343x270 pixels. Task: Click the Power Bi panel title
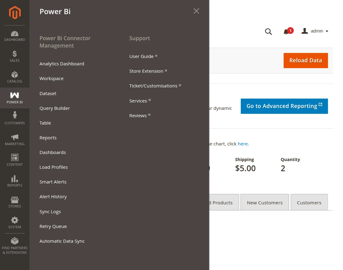[x=55, y=11]
